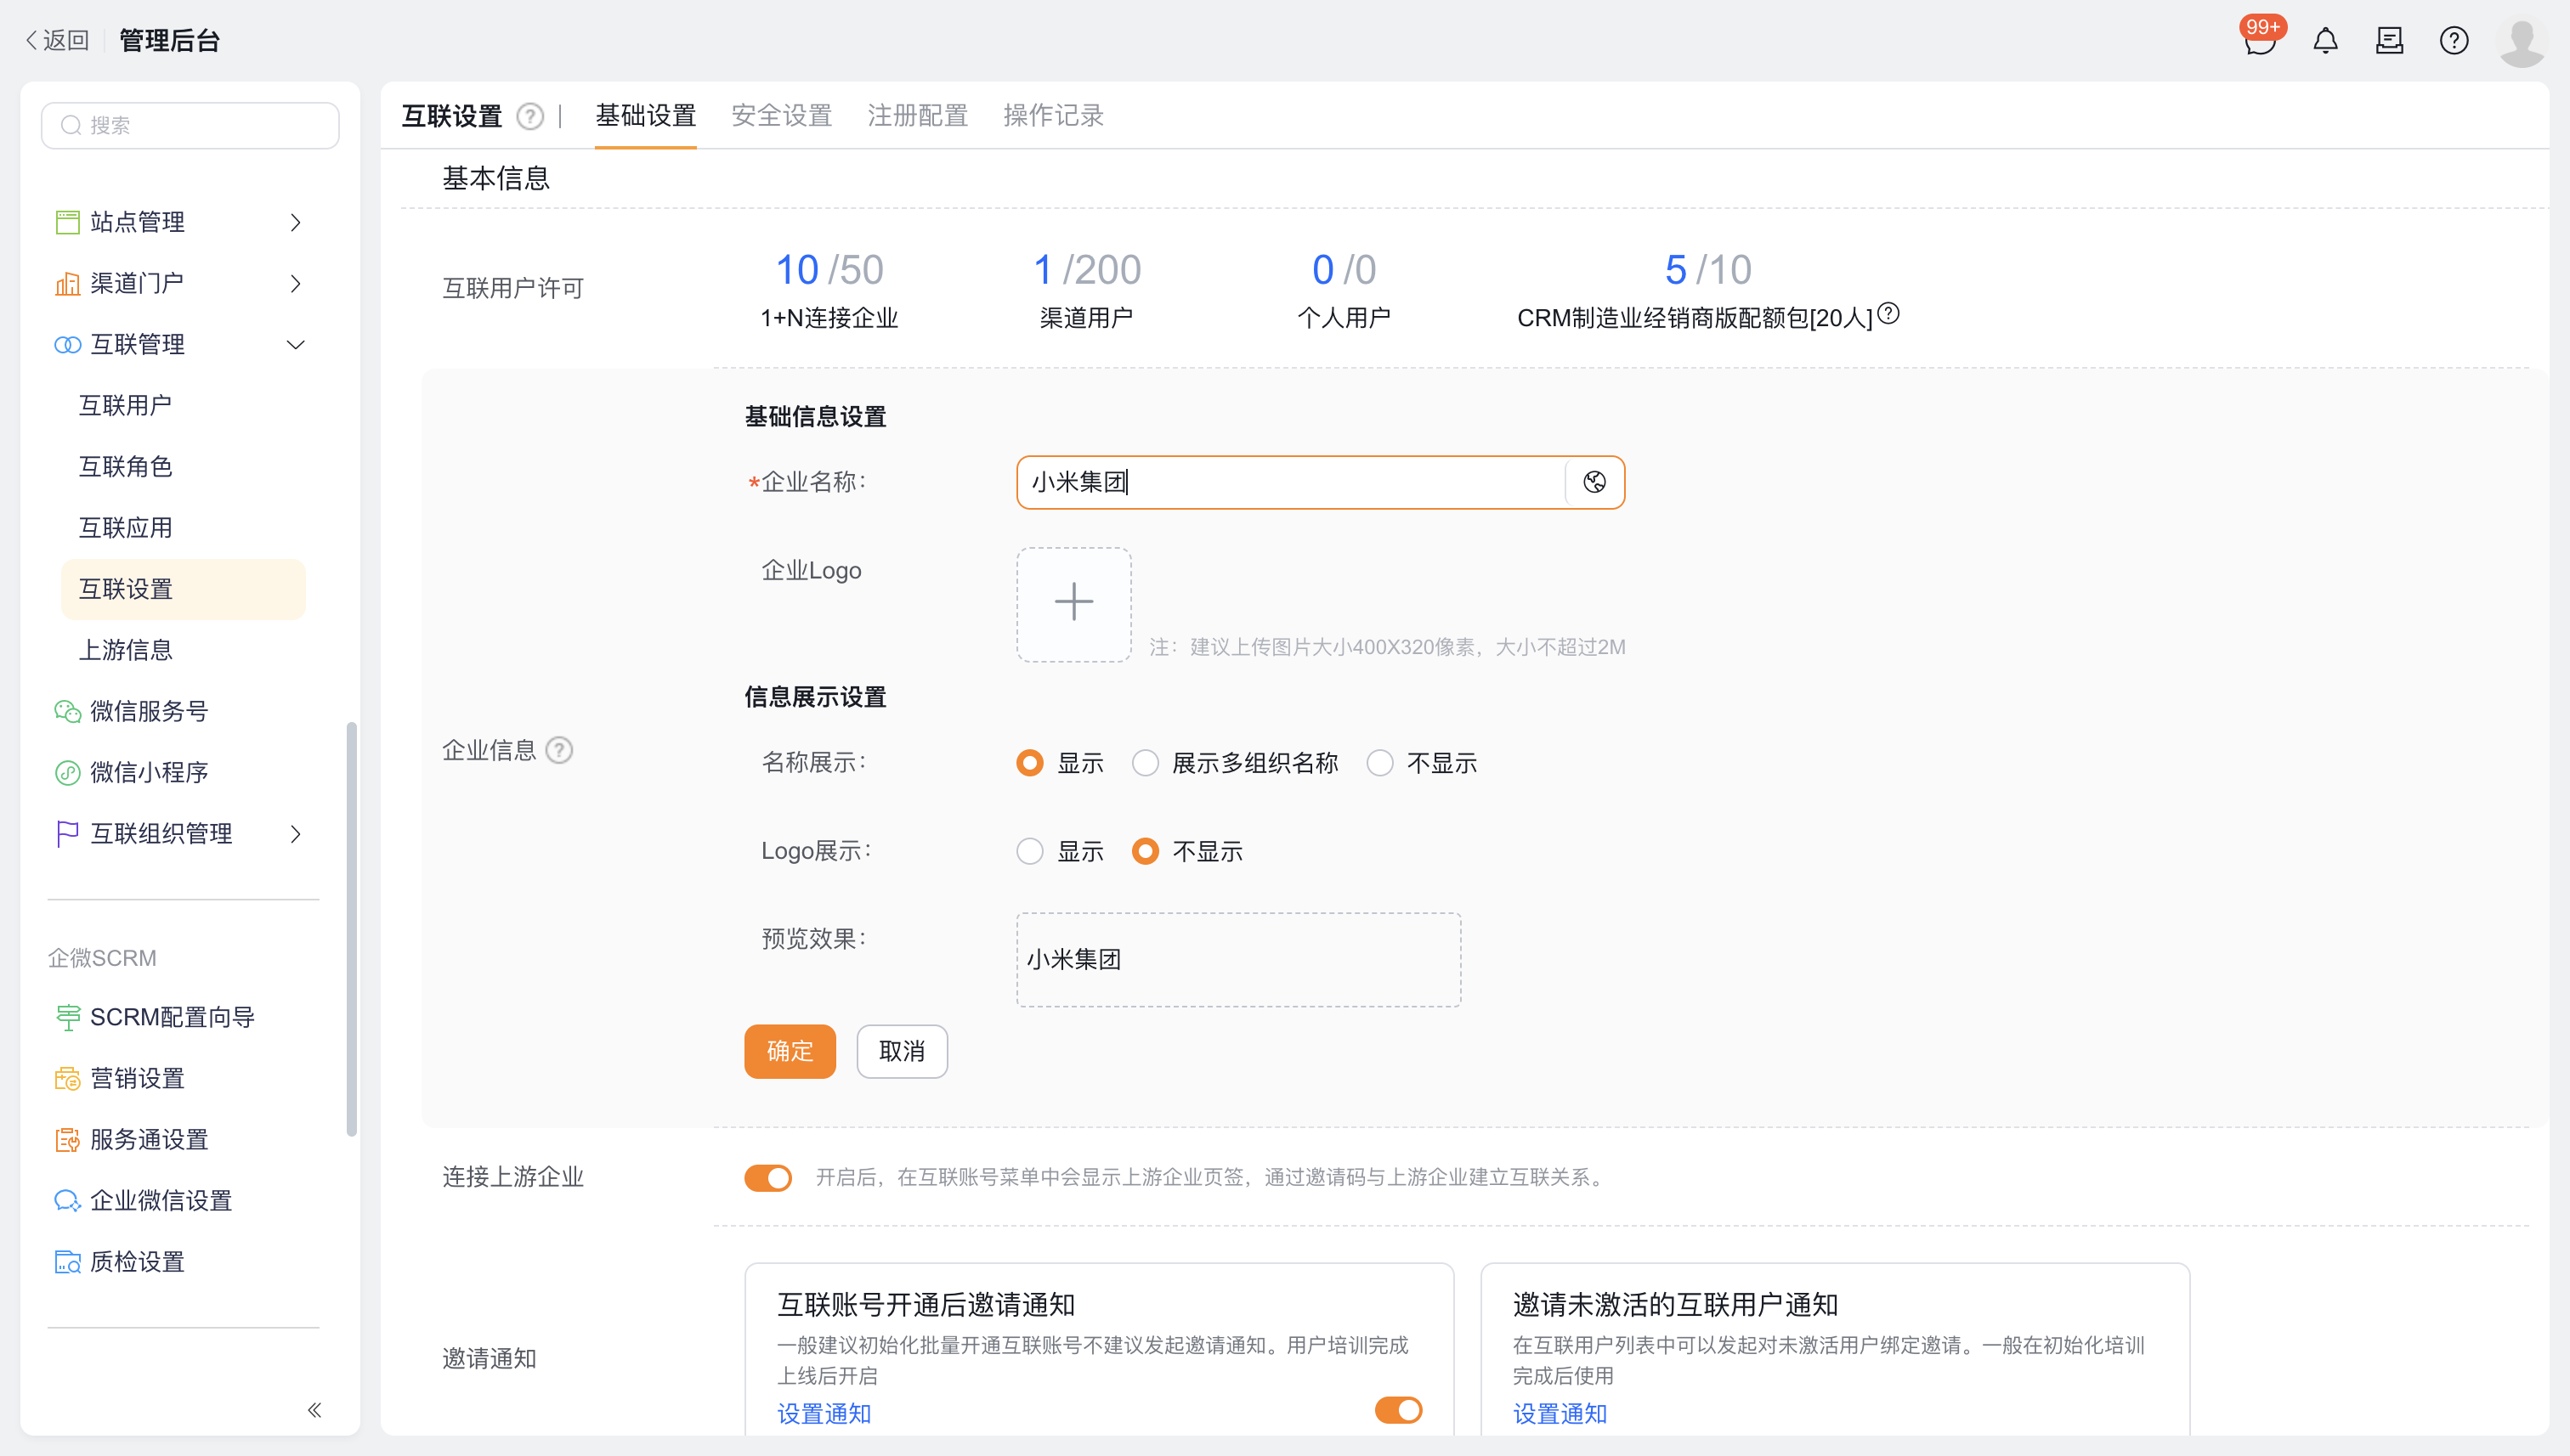Select 展示多组织名称 radio option
Screen dimensions: 2570x1456
point(1146,763)
